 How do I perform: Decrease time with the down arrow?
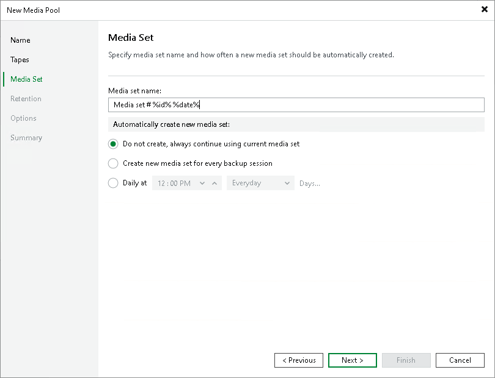[x=202, y=183]
